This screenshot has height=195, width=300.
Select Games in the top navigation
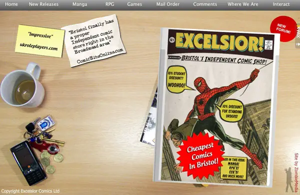134,4
